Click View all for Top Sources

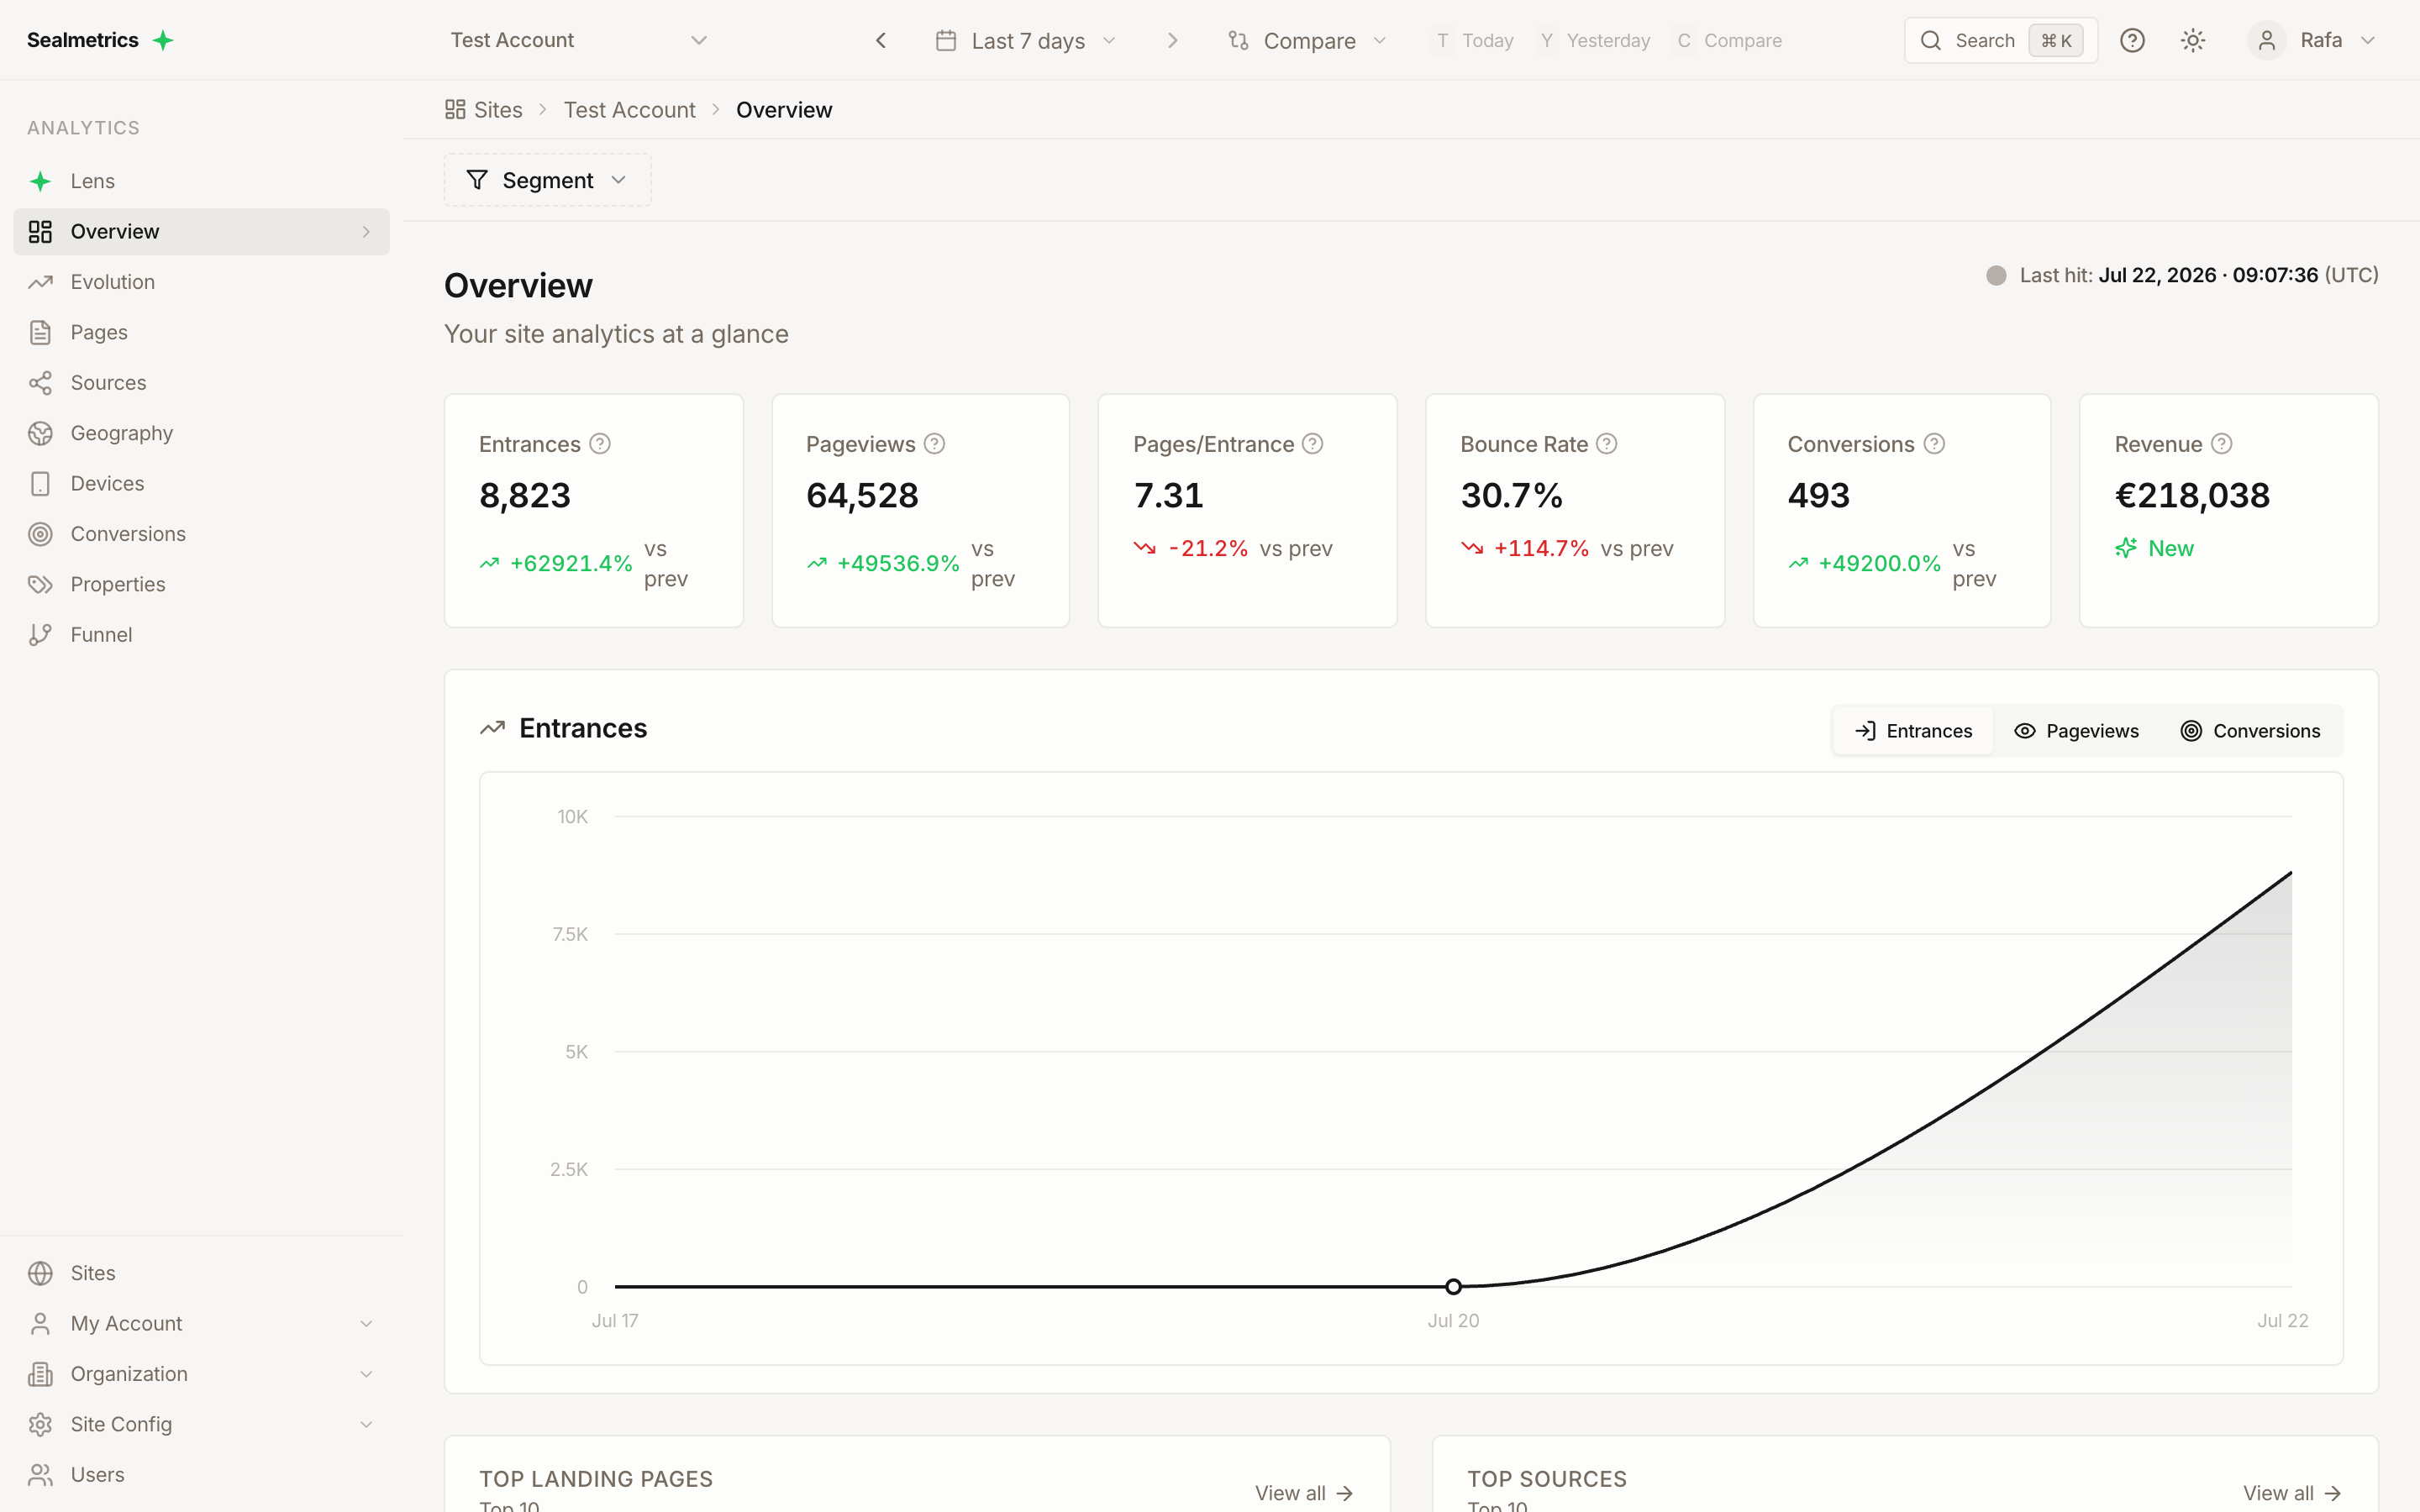point(2292,1493)
